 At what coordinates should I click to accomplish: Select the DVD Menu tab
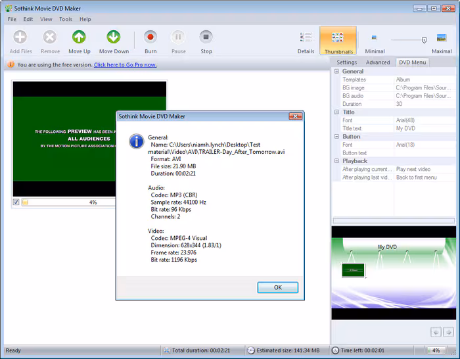pyautogui.click(x=412, y=62)
